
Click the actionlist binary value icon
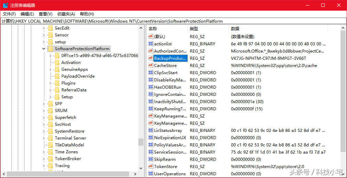pyautogui.click(x=151, y=44)
